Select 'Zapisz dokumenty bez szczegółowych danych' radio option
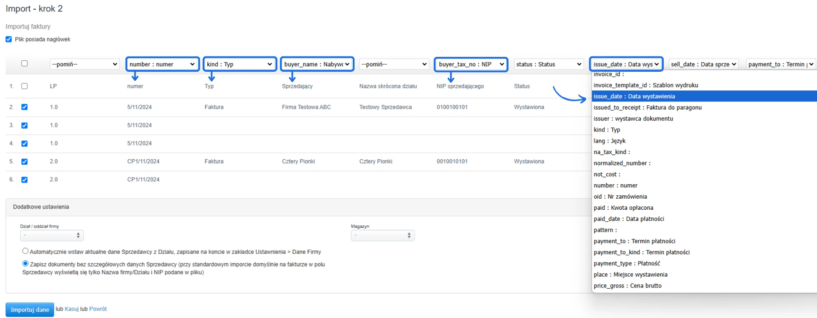This screenshot has height=318, width=817. click(x=26, y=264)
